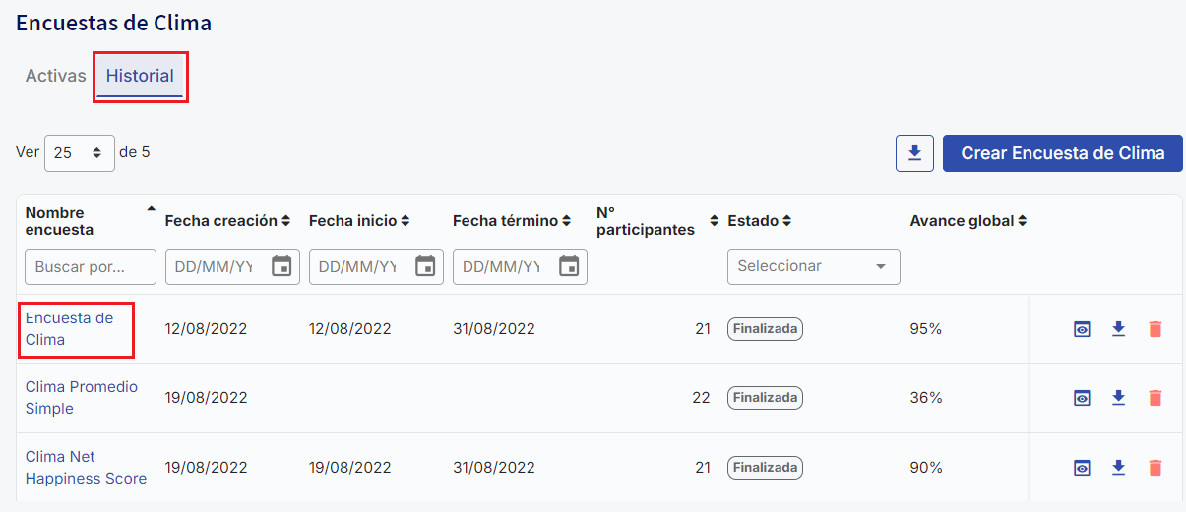View the Clima Net Happiness Score survey
Screen dimensions: 1186x512
pyautogui.click(x=1082, y=468)
